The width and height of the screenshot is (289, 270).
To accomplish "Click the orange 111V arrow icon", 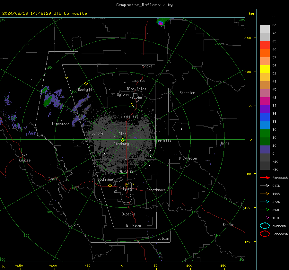I will (265, 194).
